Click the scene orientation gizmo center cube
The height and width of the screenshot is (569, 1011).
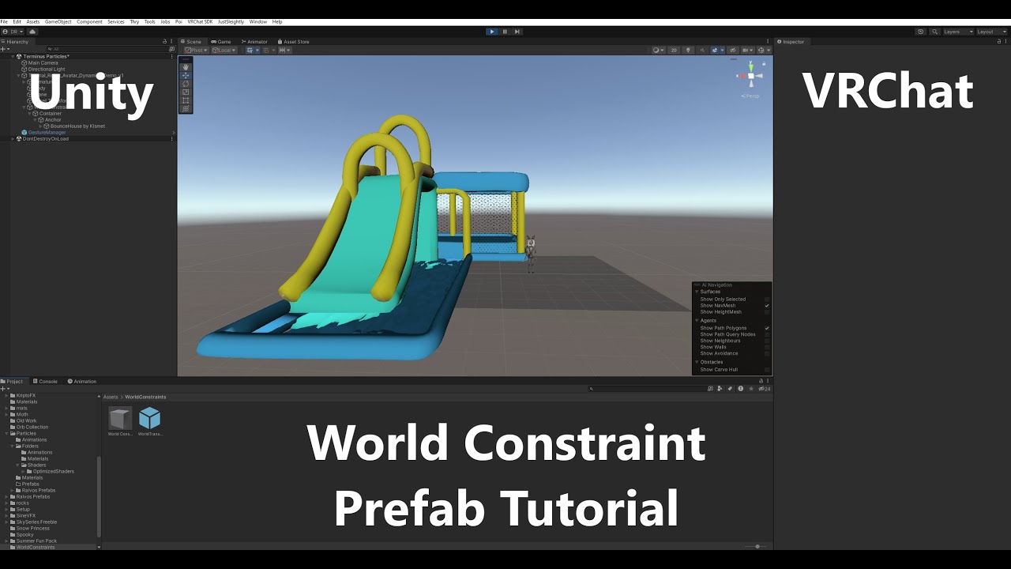[x=750, y=76]
